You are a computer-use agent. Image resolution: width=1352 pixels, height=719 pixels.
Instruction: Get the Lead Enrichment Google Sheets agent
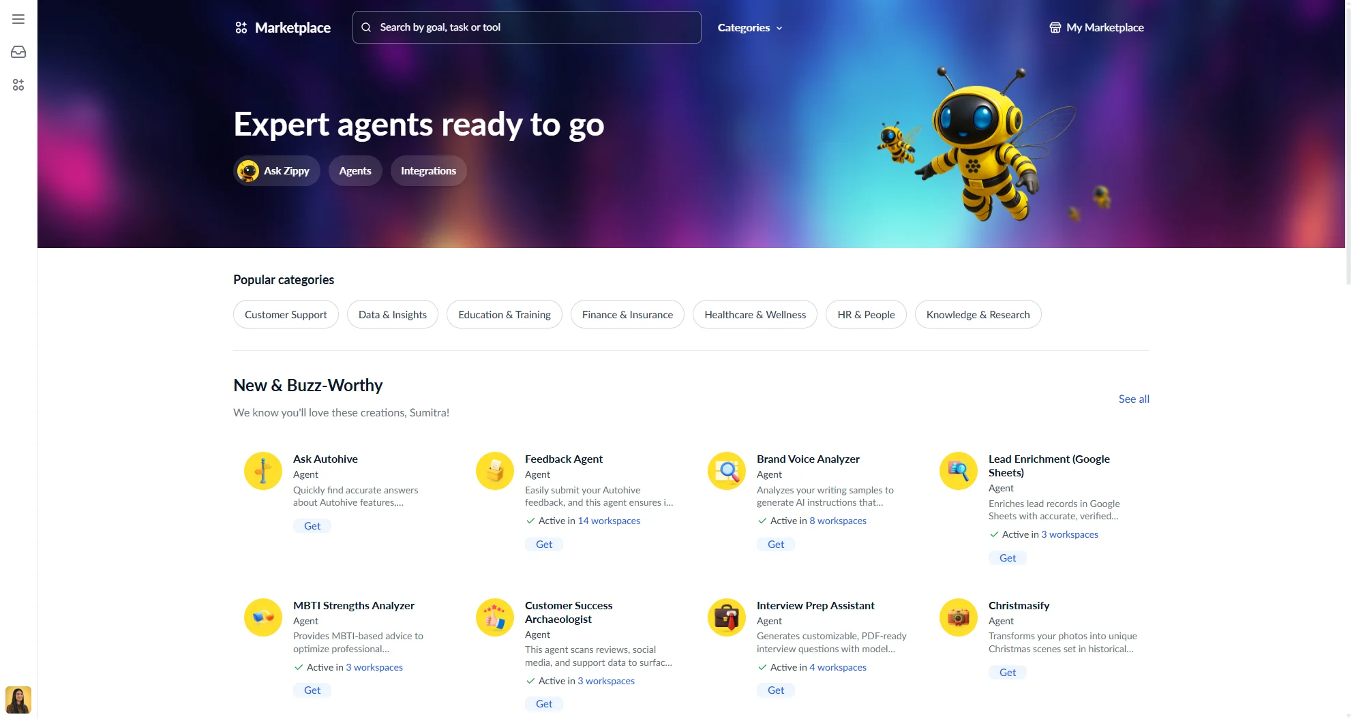point(1007,557)
